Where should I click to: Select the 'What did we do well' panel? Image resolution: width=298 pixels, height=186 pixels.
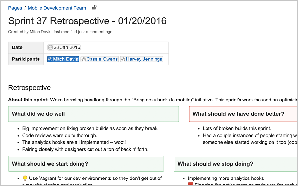pos(93,114)
